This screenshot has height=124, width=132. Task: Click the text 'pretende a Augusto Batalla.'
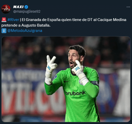[x=26, y=25]
